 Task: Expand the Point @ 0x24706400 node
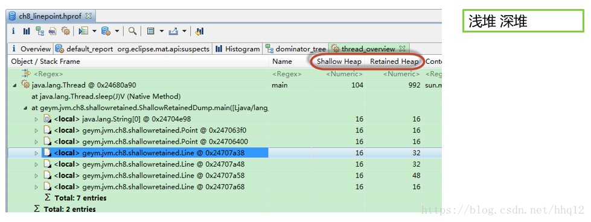pos(37,141)
